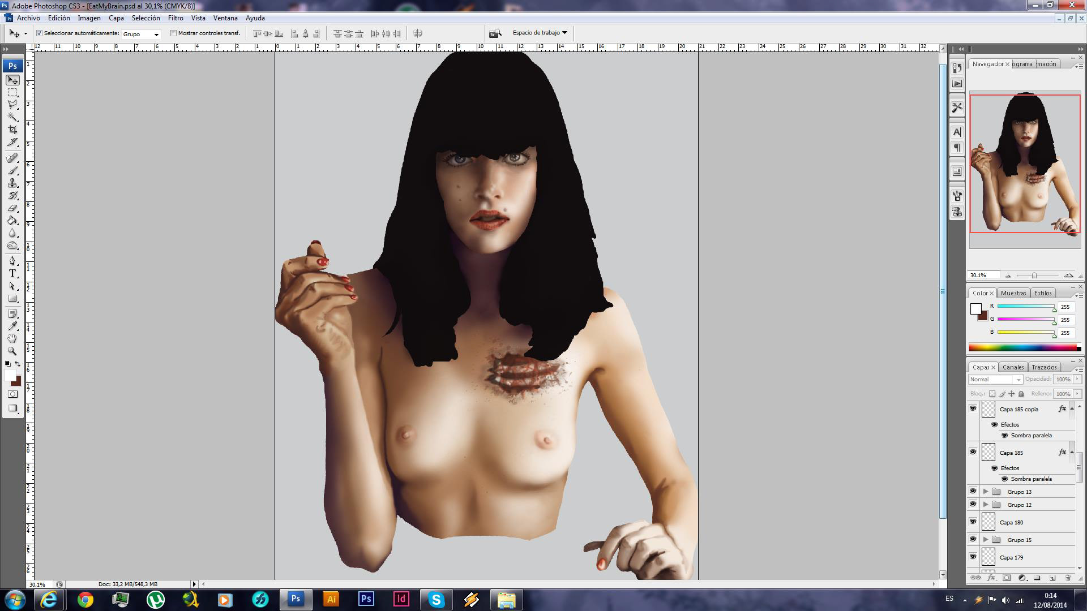Image resolution: width=1087 pixels, height=611 pixels.
Task: Open the Filtro menu
Action: (176, 18)
